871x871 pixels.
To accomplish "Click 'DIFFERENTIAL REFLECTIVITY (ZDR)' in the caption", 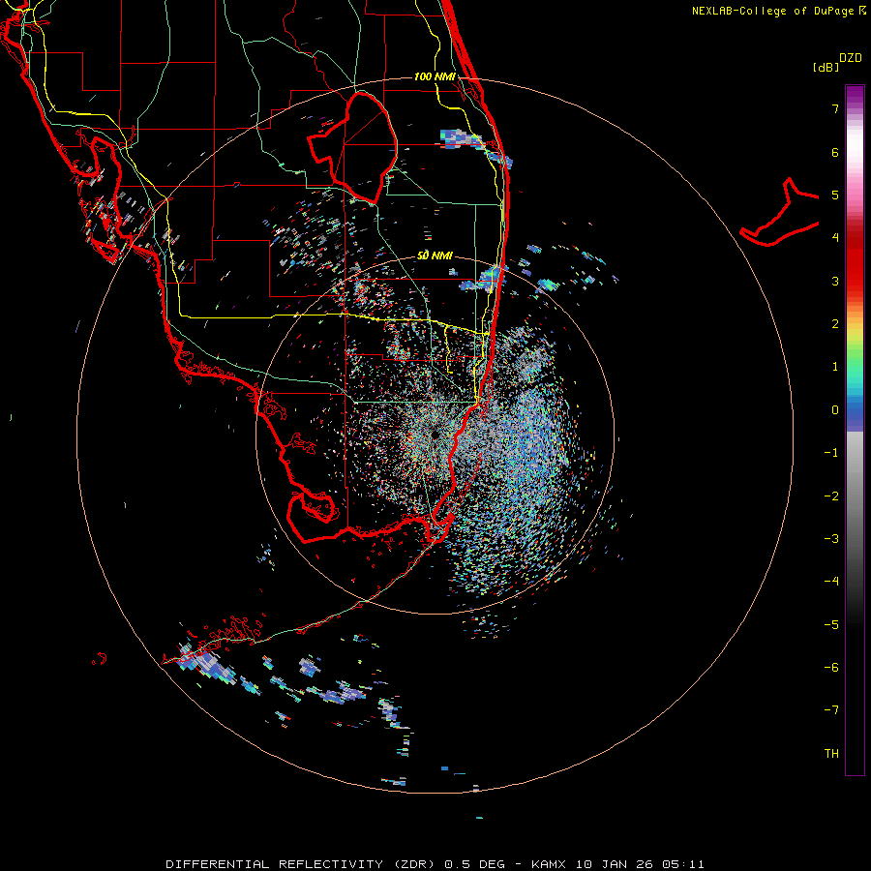I will (x=300, y=864).
